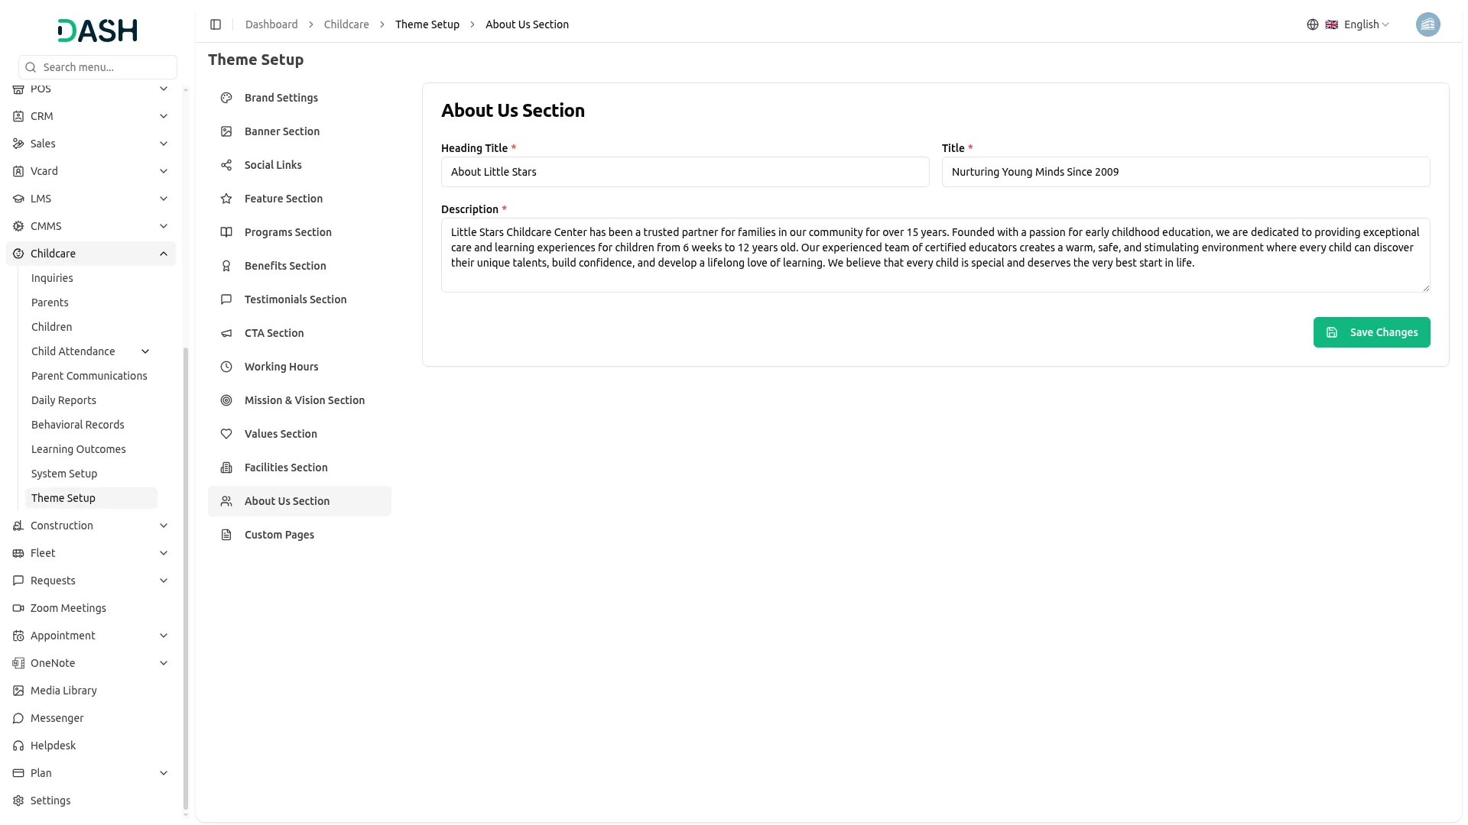Switch to Custom Pages tab

point(279,535)
